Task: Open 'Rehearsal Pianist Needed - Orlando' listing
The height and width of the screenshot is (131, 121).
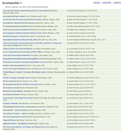Action: 17,91
